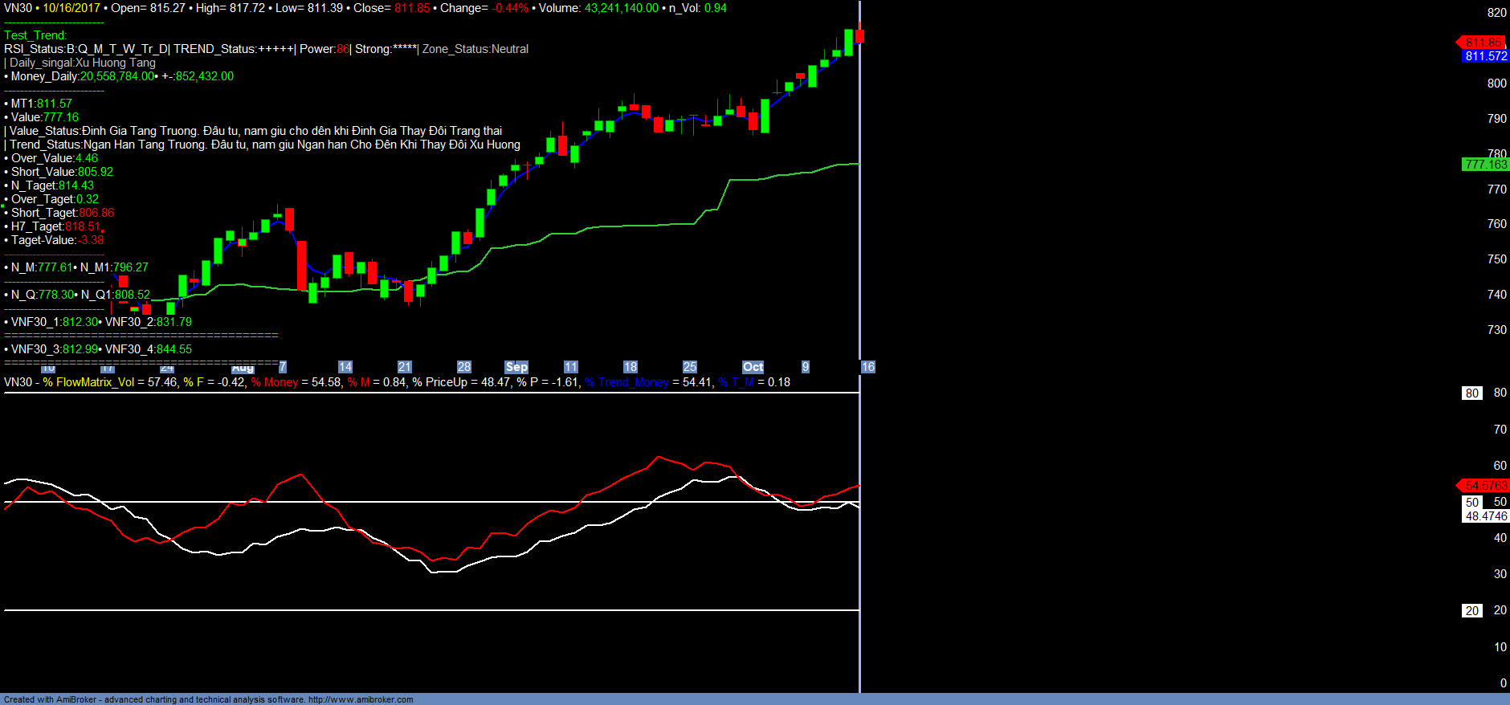
Task: Click the red 811.85 last price tag
Action: pos(1483,43)
